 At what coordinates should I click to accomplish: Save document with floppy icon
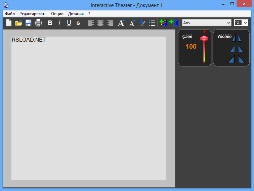[28, 23]
